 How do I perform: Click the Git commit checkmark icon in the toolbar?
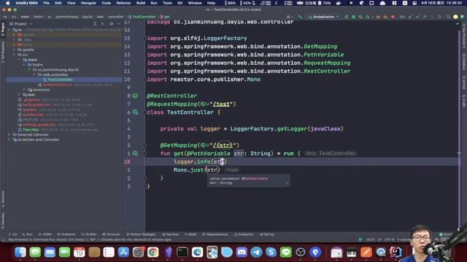417,17
